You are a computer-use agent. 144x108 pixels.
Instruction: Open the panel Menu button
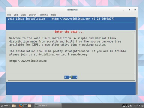click(x=5, y=106)
